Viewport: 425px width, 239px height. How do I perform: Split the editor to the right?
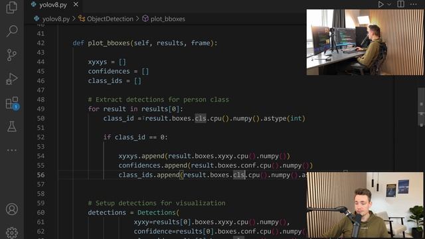(x=400, y=4)
